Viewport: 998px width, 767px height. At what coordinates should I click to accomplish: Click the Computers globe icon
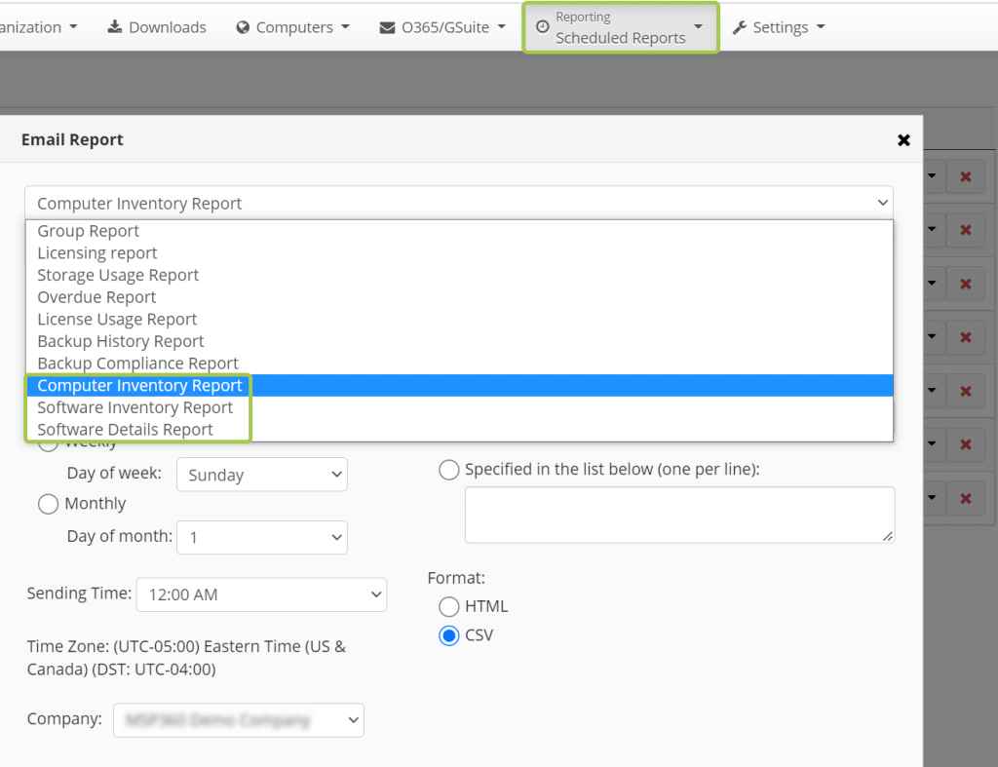click(x=243, y=26)
